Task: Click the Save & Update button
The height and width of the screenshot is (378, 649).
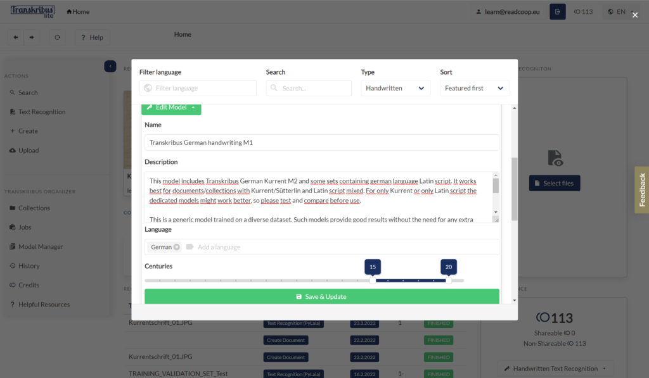Action: tap(321, 296)
